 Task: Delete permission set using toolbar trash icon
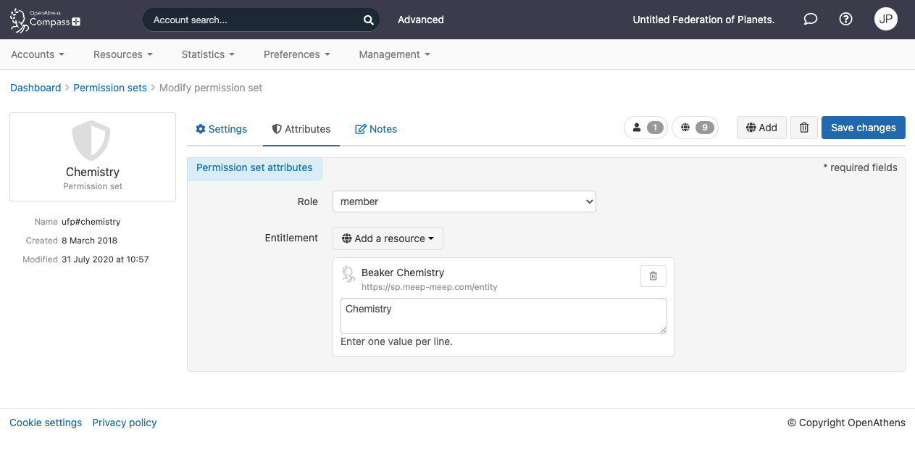[x=803, y=128]
